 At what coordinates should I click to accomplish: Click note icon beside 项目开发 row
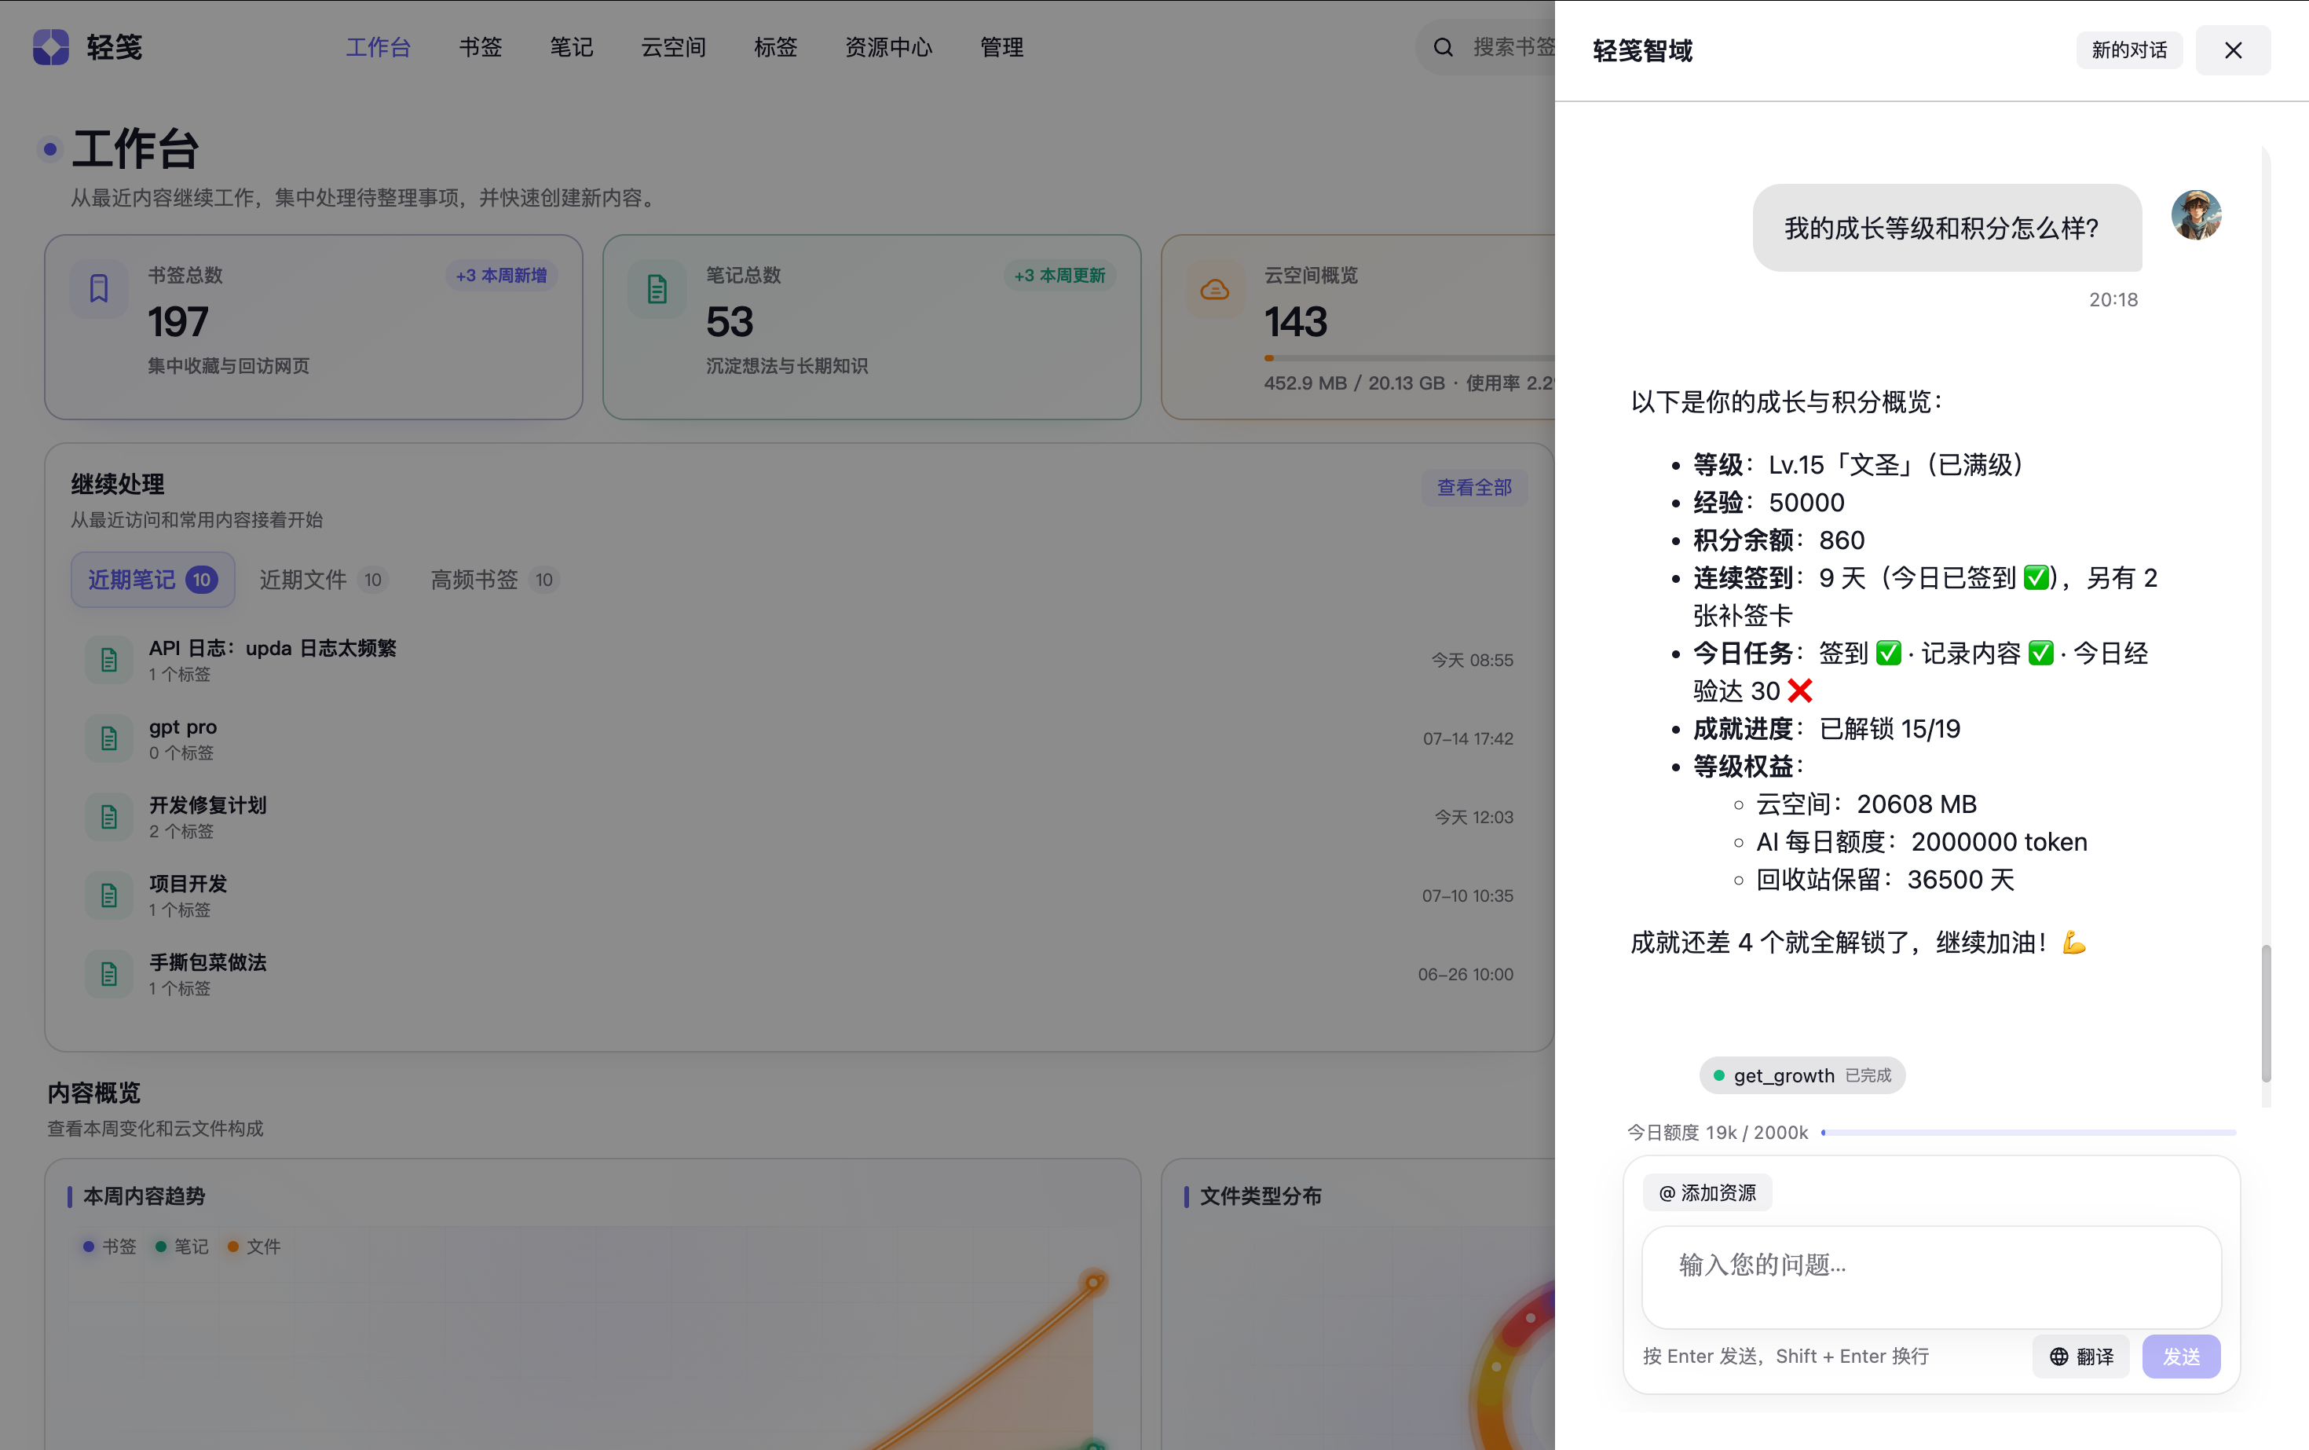(109, 895)
